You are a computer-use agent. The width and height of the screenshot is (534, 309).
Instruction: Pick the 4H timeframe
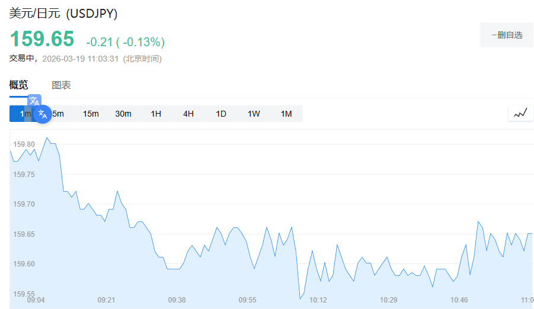pos(188,114)
